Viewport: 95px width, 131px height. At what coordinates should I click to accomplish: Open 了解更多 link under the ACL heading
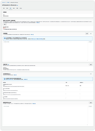[15, 75]
